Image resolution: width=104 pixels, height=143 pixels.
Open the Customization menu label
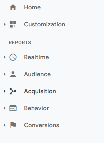pyautogui.click(x=45, y=24)
